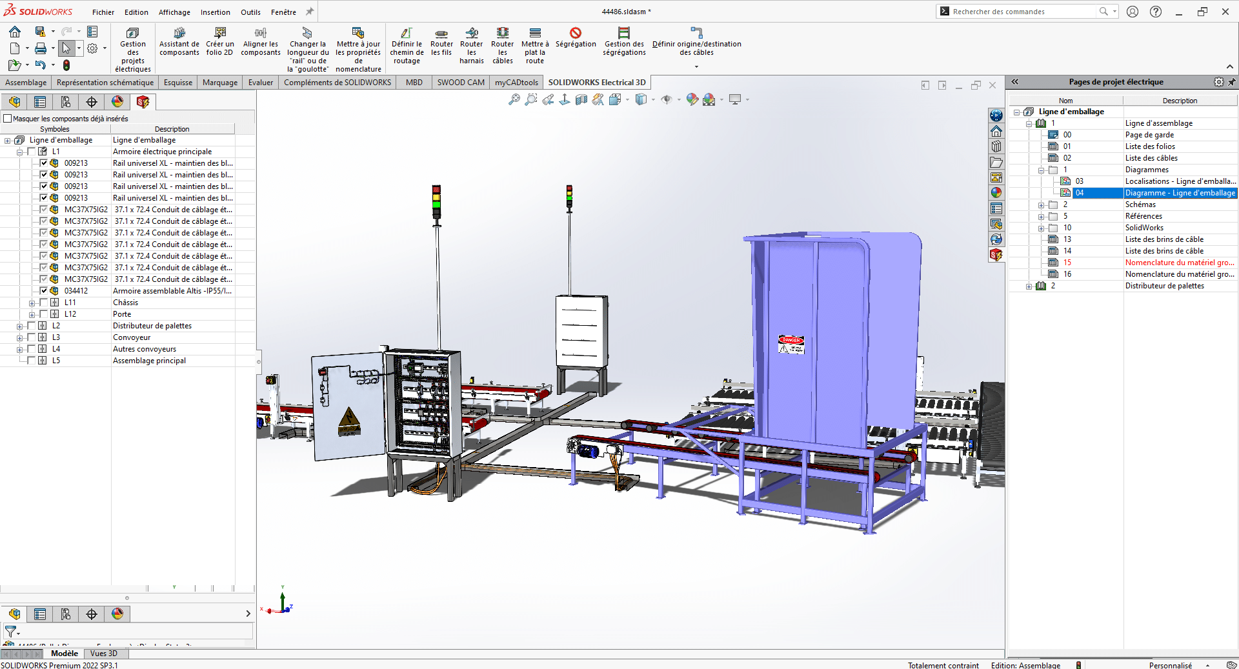Switch to the Esquisse tab
The height and width of the screenshot is (669, 1239).
point(178,83)
